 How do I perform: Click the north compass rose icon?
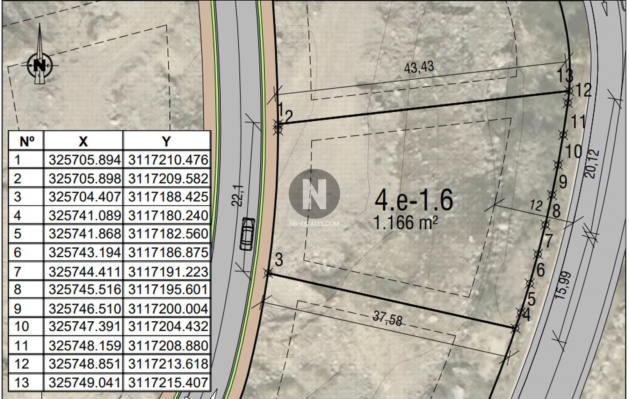[39, 65]
